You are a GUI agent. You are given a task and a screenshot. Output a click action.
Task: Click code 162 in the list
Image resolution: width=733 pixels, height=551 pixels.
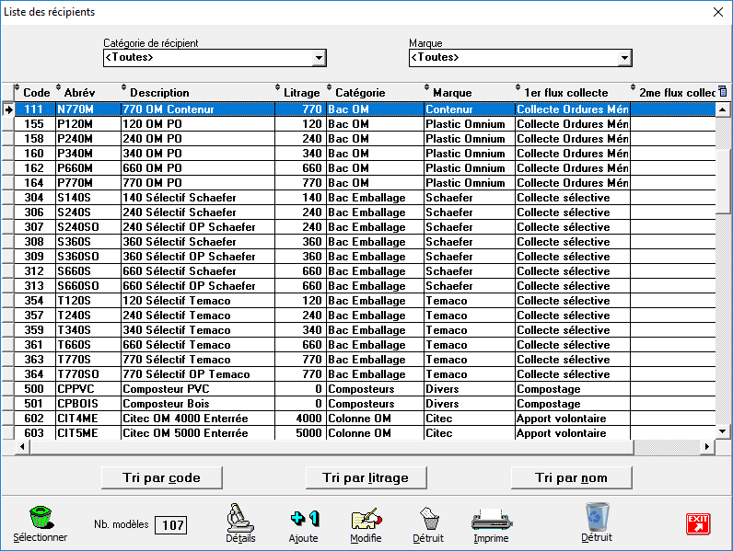click(x=34, y=168)
